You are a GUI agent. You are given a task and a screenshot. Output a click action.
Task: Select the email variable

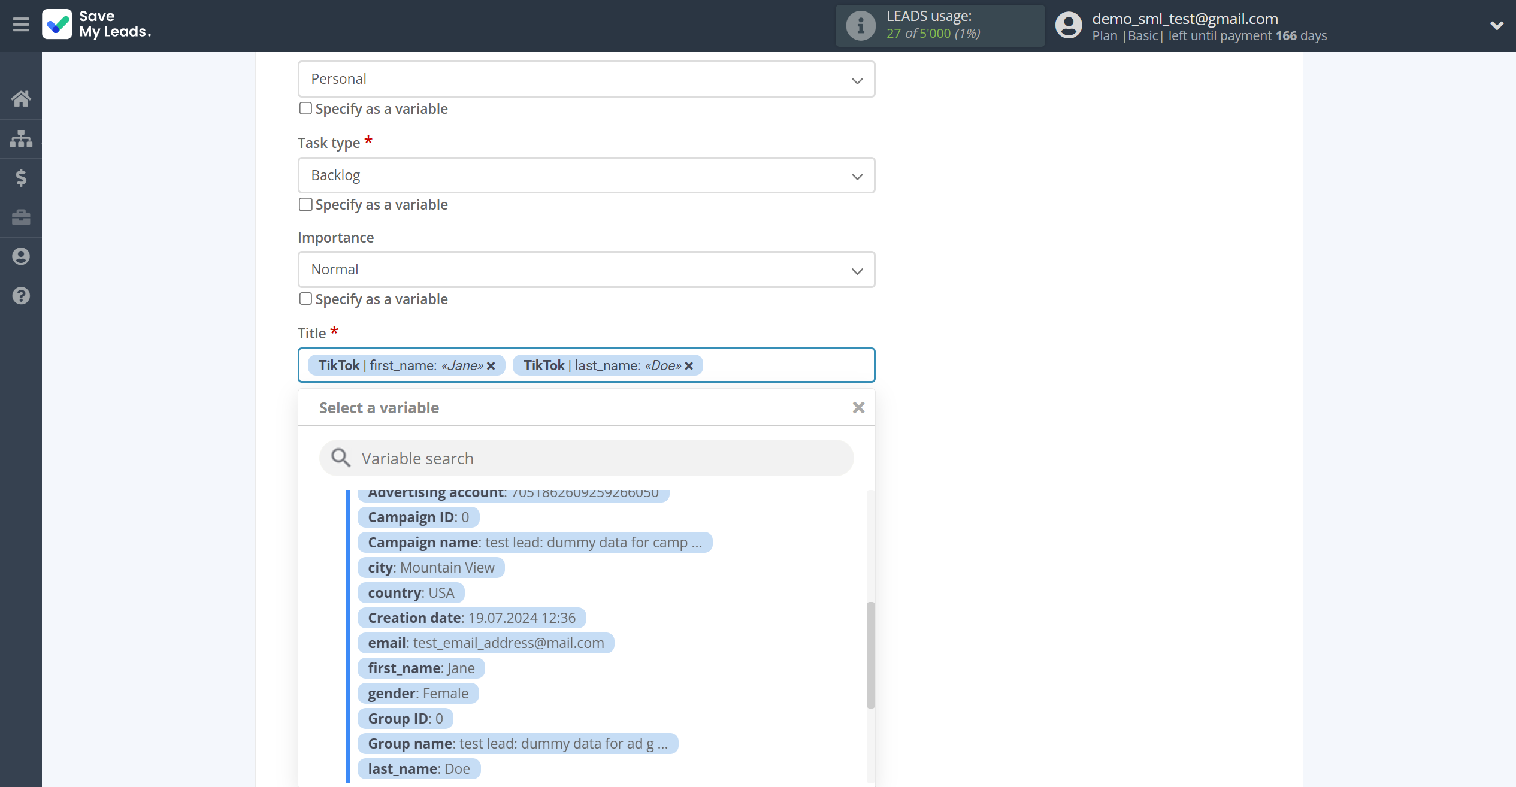[x=486, y=643]
